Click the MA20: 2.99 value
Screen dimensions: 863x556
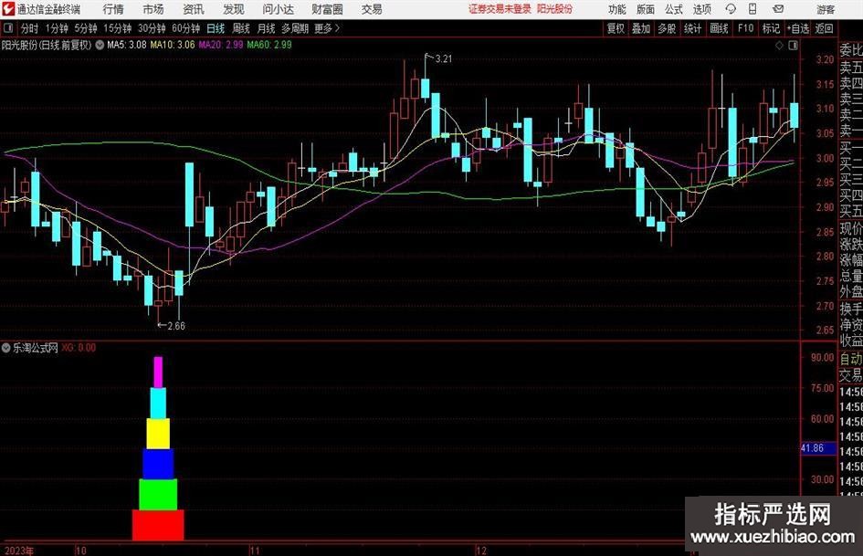(221, 45)
